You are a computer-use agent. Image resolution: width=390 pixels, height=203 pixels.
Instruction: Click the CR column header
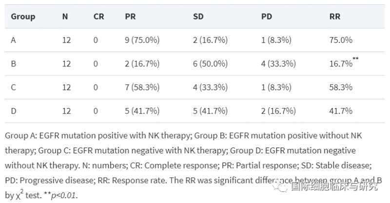pos(99,17)
